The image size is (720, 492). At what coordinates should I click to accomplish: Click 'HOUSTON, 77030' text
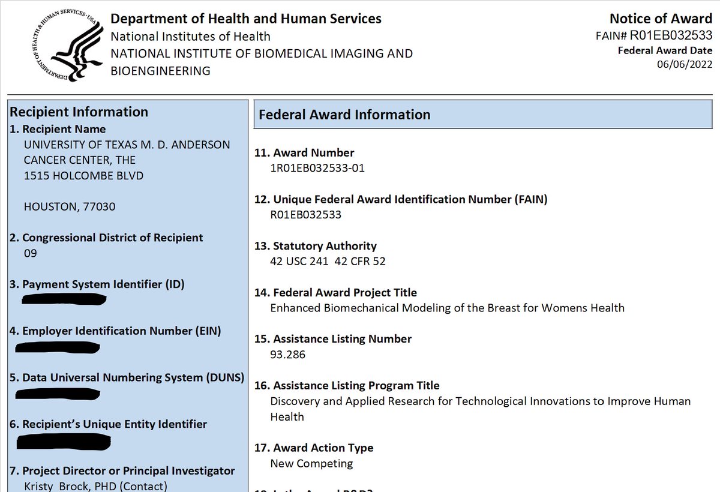(70, 207)
